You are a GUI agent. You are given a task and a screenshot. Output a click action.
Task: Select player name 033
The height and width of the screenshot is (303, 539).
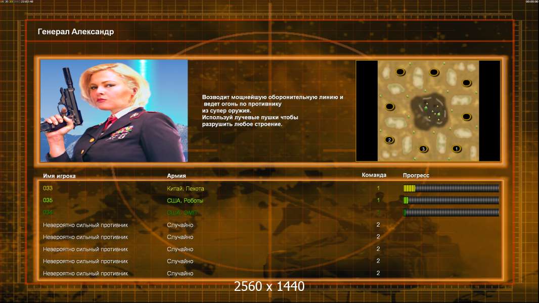(48, 188)
